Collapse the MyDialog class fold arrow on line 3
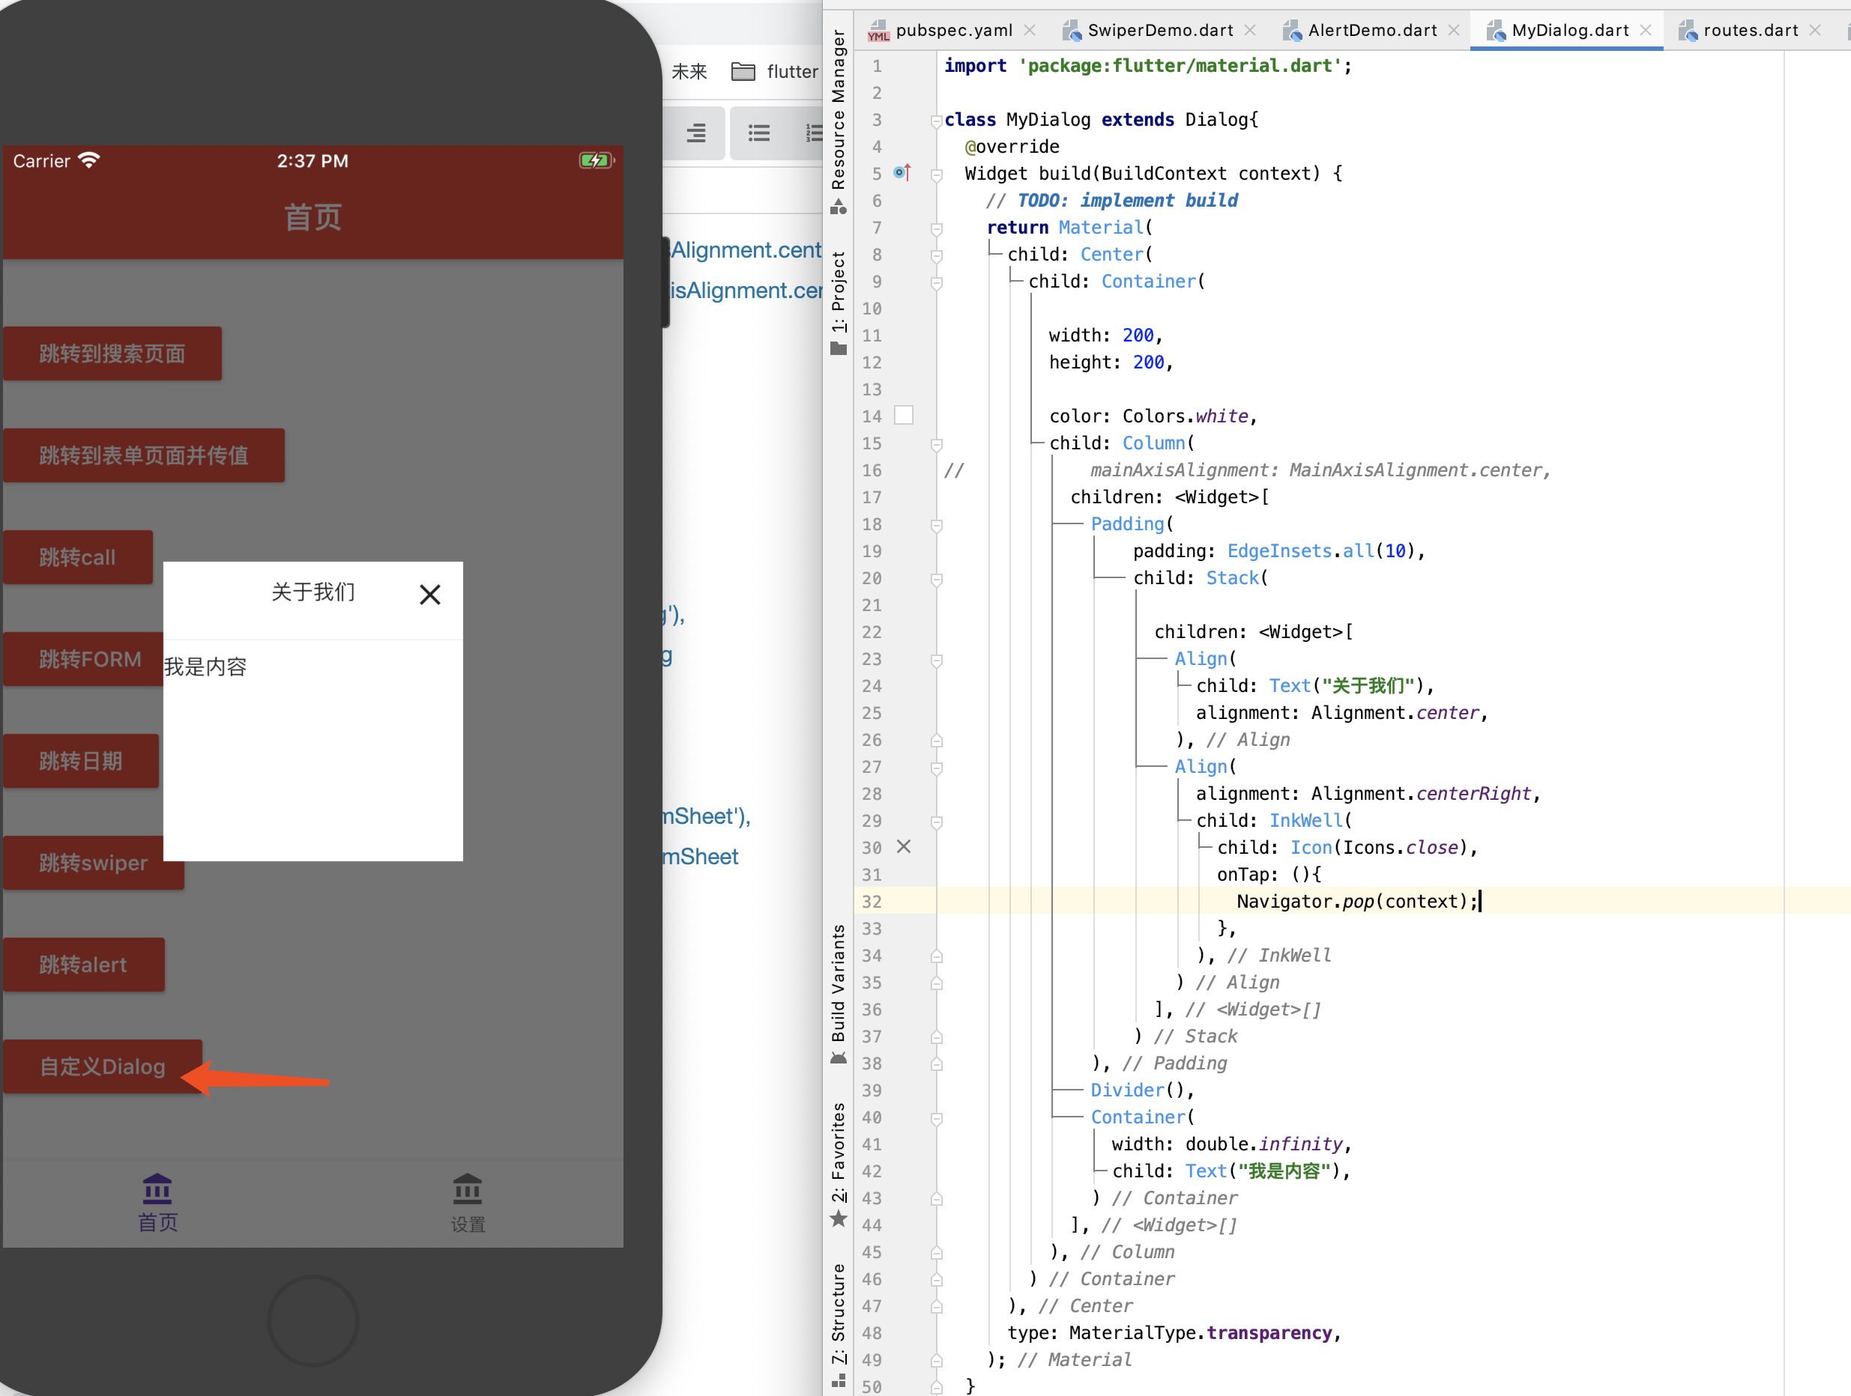The width and height of the screenshot is (1851, 1396). pos(937,121)
